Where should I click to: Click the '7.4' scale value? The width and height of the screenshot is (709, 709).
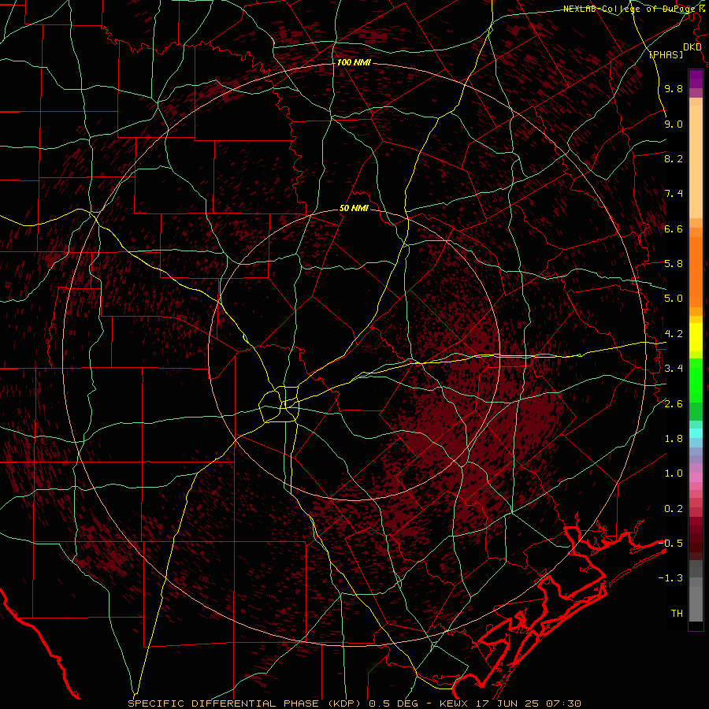(674, 194)
